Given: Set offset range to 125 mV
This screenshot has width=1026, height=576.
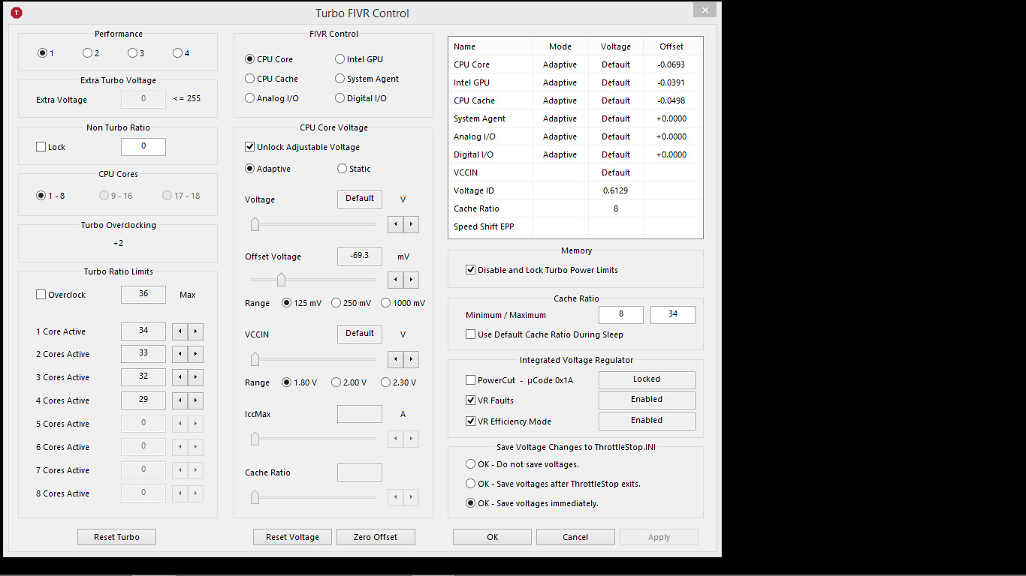Looking at the screenshot, I should pyautogui.click(x=301, y=303).
